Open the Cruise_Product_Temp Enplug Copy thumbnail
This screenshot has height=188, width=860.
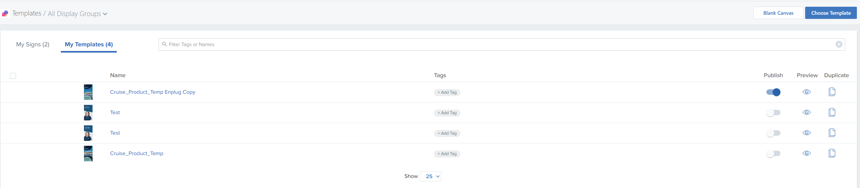point(88,92)
